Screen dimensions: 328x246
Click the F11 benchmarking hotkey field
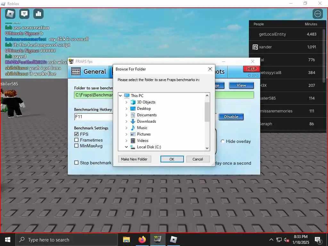click(x=94, y=117)
